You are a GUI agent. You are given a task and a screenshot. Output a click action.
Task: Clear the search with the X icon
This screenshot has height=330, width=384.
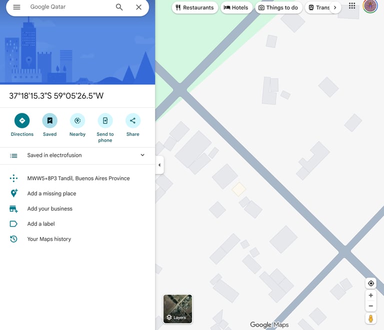pos(138,7)
